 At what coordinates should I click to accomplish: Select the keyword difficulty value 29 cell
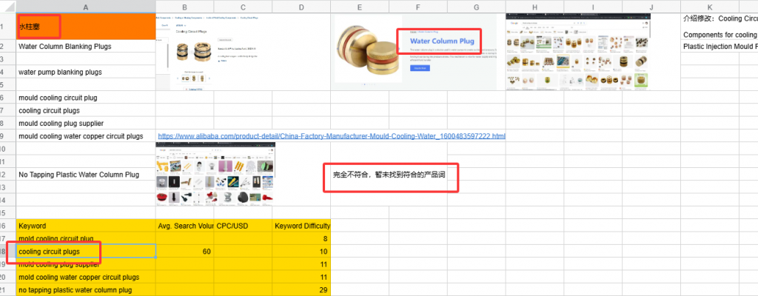coord(301,290)
